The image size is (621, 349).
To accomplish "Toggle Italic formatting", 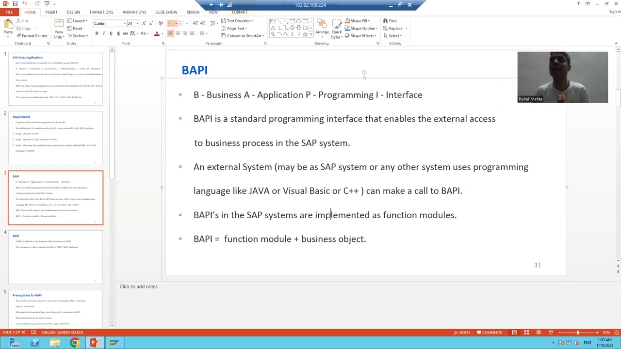I will point(104,33).
